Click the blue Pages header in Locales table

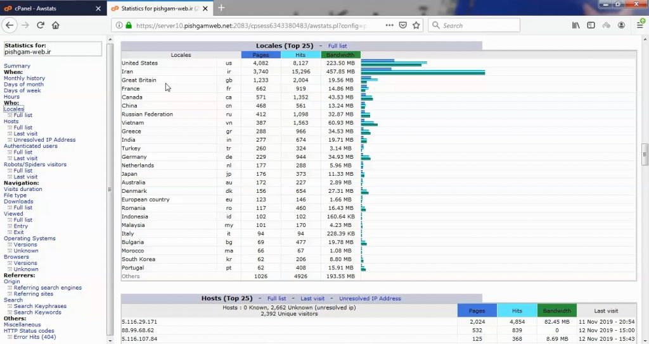tap(260, 54)
